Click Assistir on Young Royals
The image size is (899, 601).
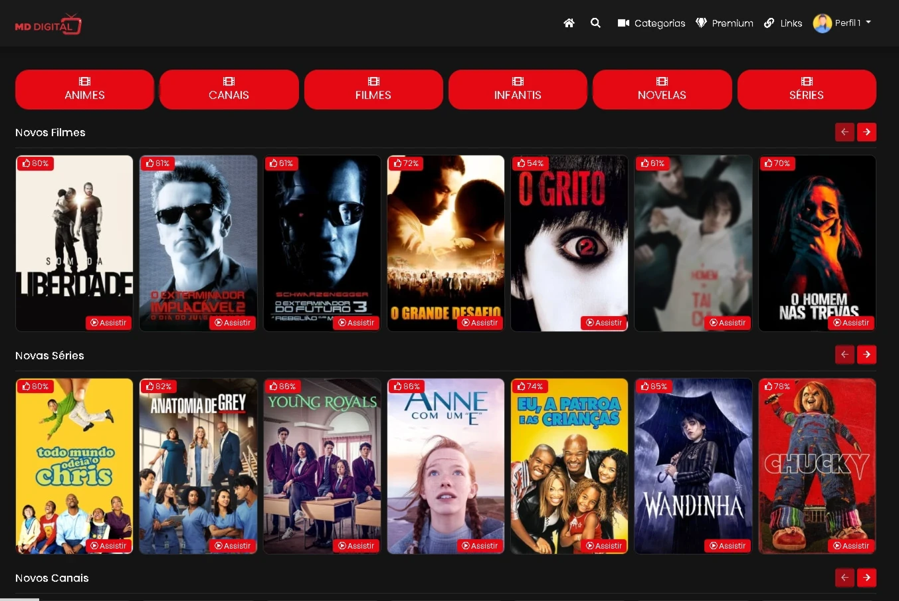tap(356, 546)
